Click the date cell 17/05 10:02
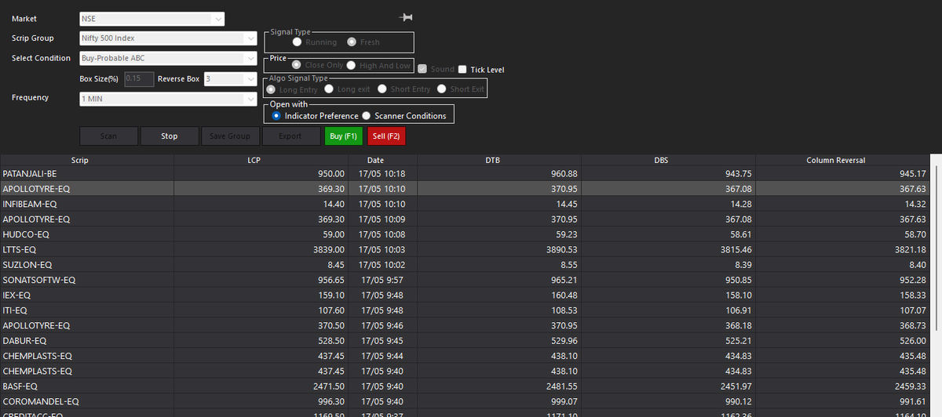 click(x=382, y=264)
